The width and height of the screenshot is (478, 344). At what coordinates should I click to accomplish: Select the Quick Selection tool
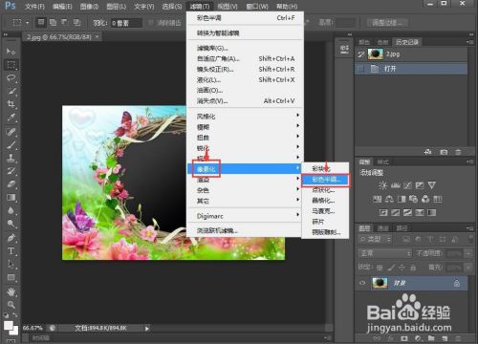pyautogui.click(x=11, y=91)
